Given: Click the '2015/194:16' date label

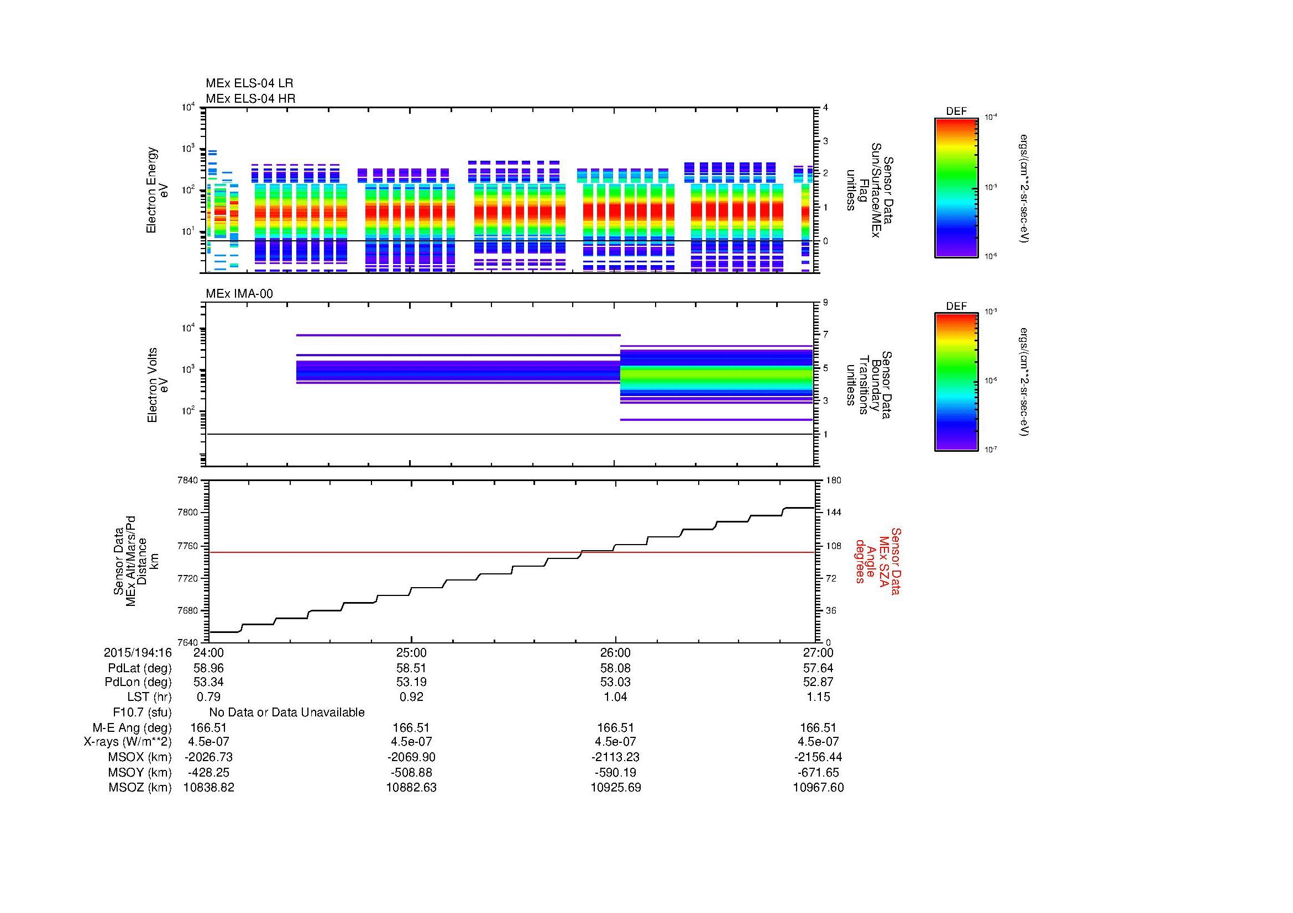Looking at the screenshot, I should coord(138,652).
